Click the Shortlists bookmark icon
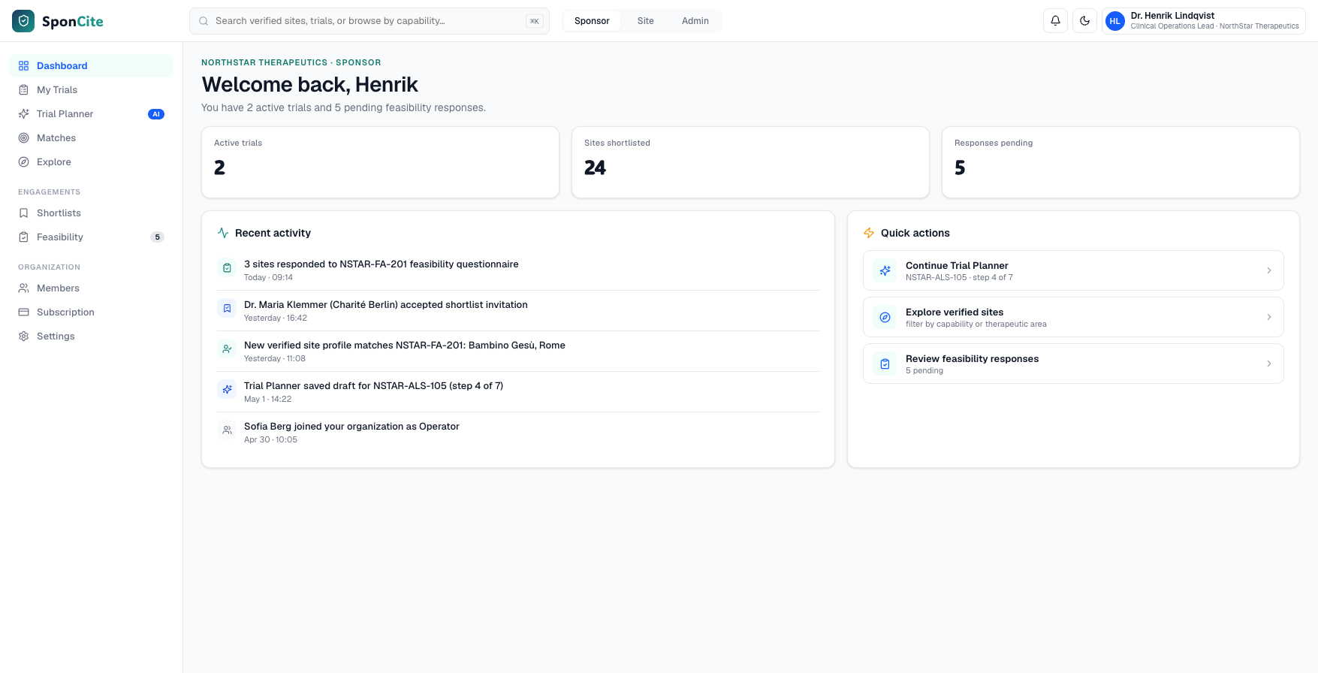 (23, 213)
